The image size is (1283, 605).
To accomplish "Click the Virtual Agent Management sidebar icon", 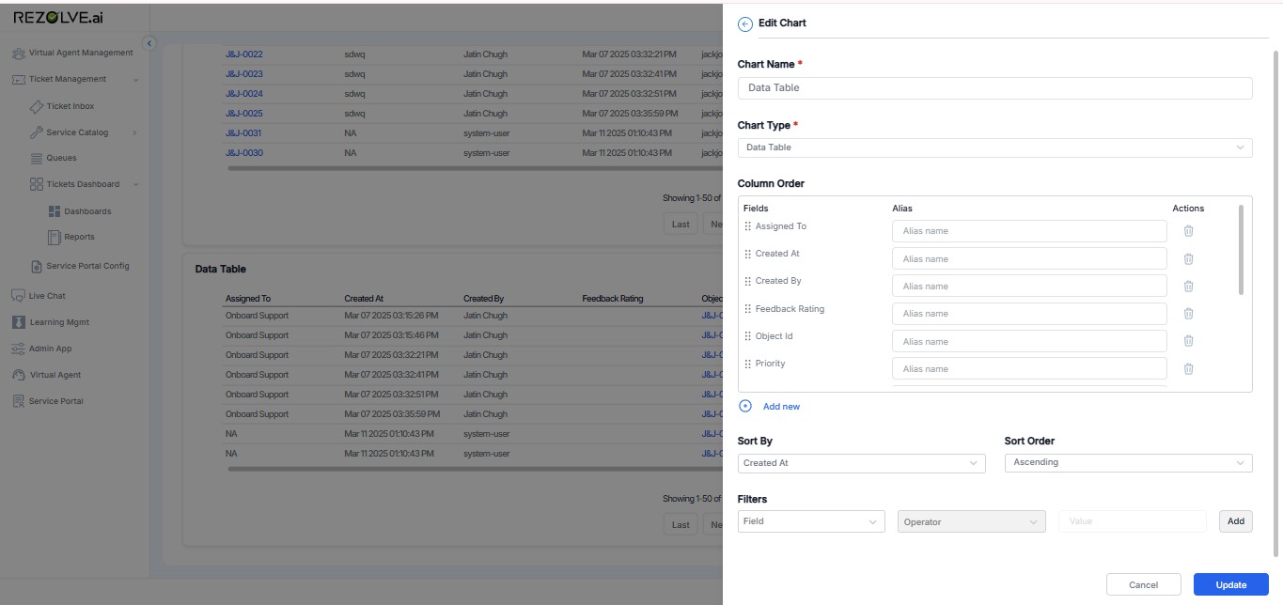I will [18, 54].
